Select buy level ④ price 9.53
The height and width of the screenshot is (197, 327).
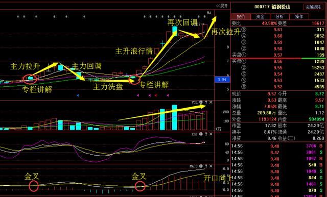pos(278,81)
